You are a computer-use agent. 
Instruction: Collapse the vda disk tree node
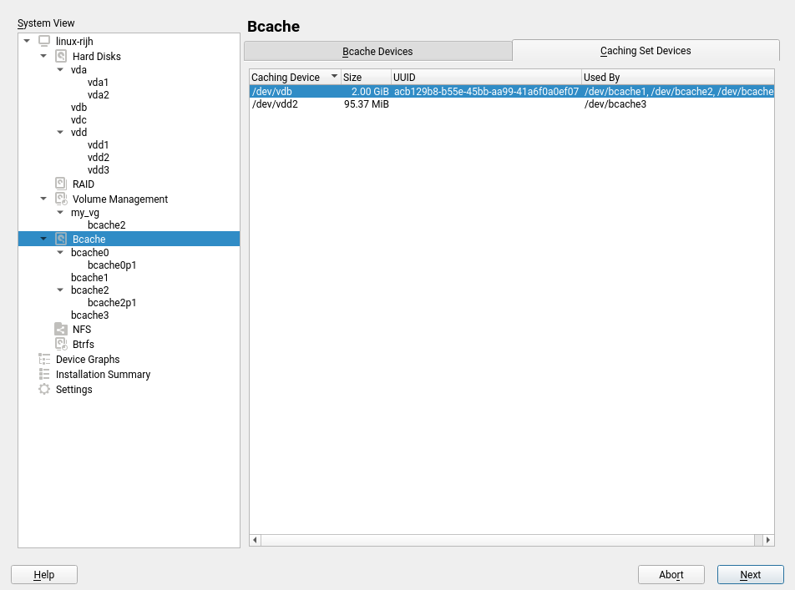[x=60, y=70]
